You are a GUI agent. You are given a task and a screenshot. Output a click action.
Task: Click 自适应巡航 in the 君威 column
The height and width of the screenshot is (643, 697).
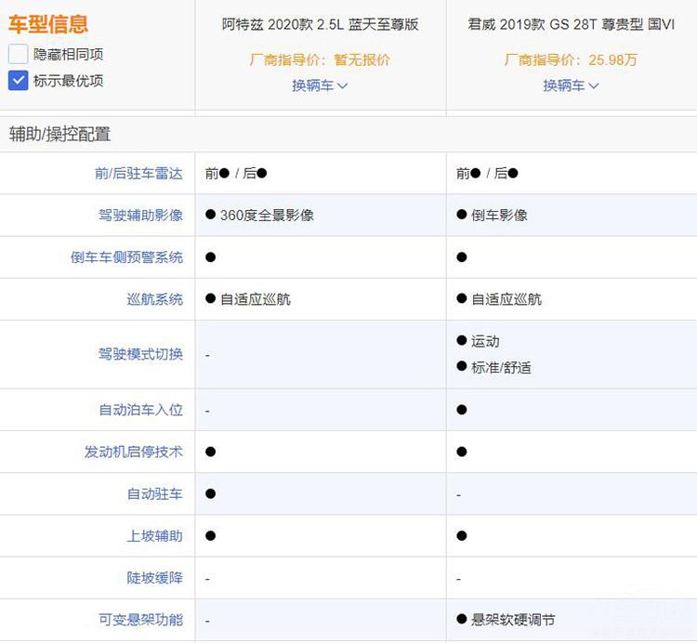click(x=499, y=299)
